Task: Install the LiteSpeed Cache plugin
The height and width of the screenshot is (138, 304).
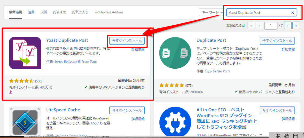Action: [x=127, y=111]
